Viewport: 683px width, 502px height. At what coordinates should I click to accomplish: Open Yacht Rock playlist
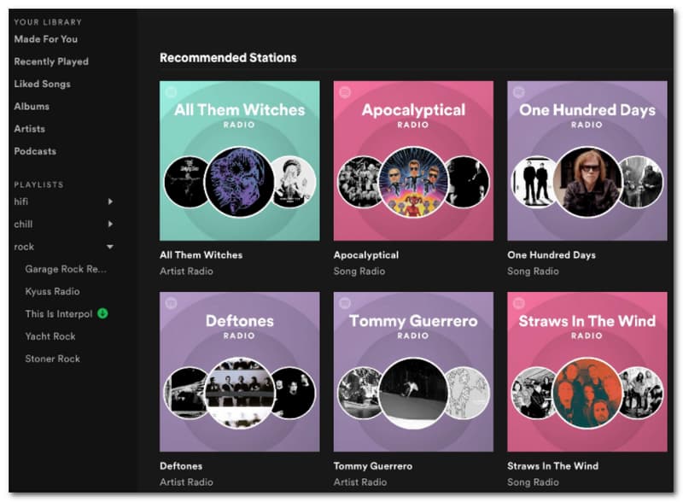coord(50,336)
